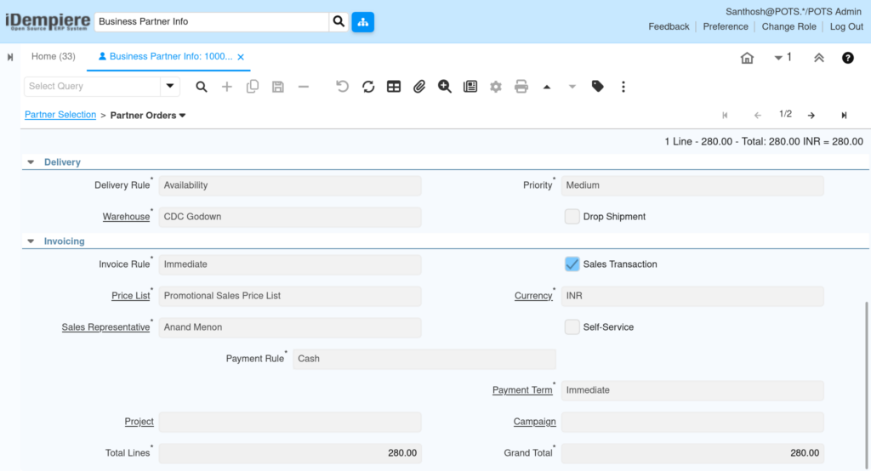Viewport: 871px width, 471px height.
Task: Open the report newspaper icon
Action: [x=470, y=87]
